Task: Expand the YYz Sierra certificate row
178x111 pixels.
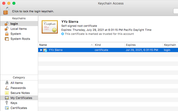Action: [x=41, y=50]
